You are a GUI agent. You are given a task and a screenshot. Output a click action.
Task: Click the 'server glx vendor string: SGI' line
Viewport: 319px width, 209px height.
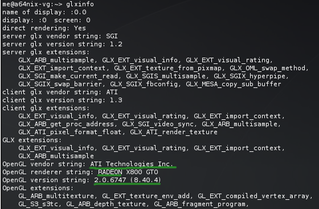click(60, 36)
